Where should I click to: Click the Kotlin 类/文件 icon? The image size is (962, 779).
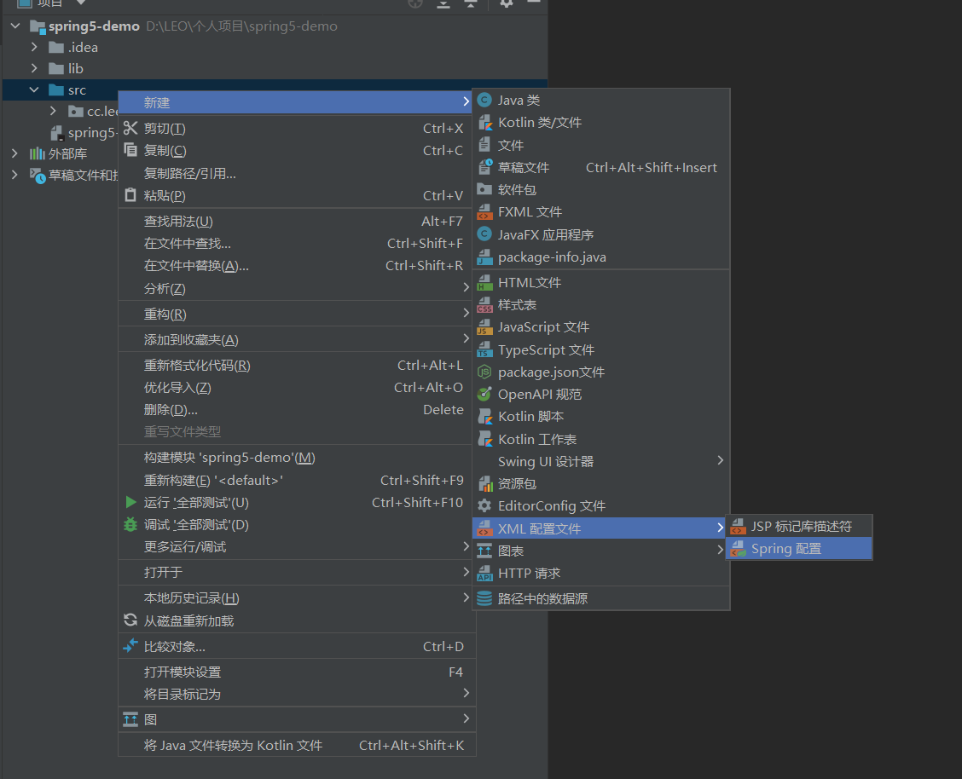point(484,123)
